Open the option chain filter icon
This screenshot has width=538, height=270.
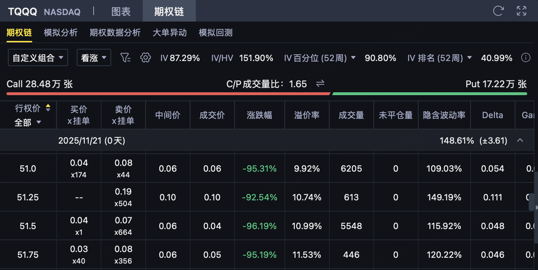click(x=125, y=57)
